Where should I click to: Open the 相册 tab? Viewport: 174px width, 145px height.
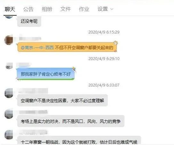tap(47, 9)
